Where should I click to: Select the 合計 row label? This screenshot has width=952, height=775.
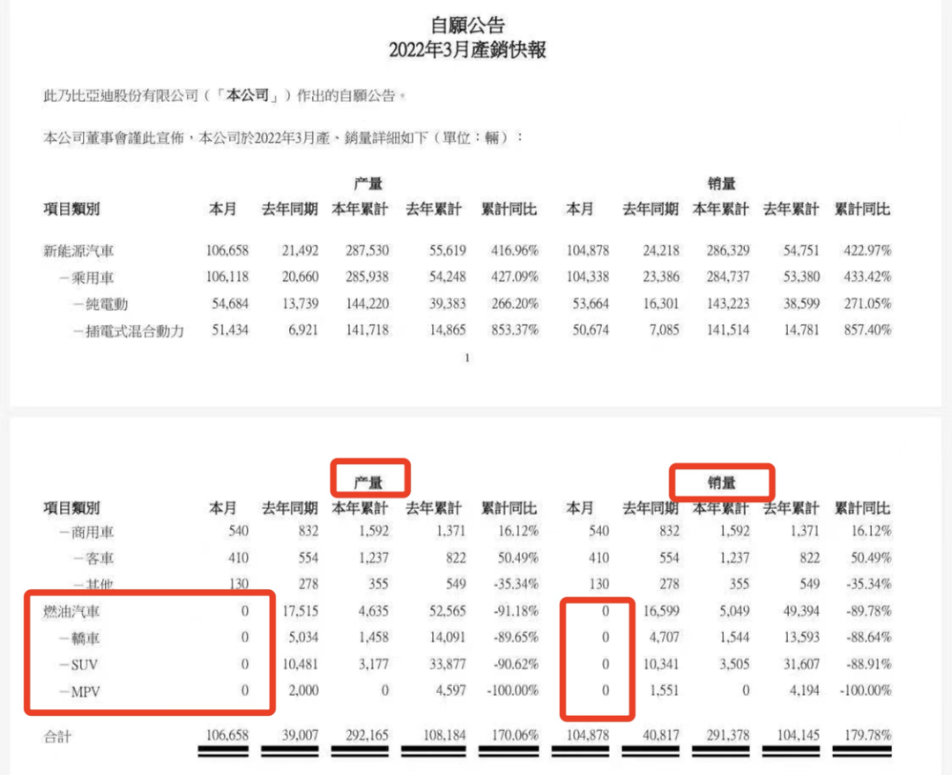(x=57, y=737)
